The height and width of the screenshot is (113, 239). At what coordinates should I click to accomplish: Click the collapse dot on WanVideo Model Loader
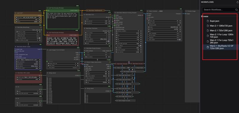[16, 47]
